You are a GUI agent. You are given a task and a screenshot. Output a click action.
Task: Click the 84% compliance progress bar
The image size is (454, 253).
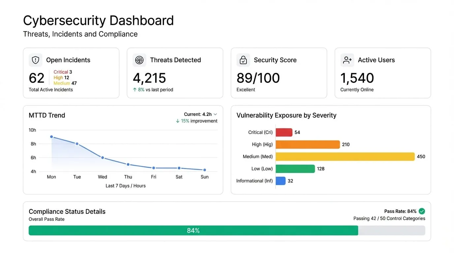tap(227, 231)
